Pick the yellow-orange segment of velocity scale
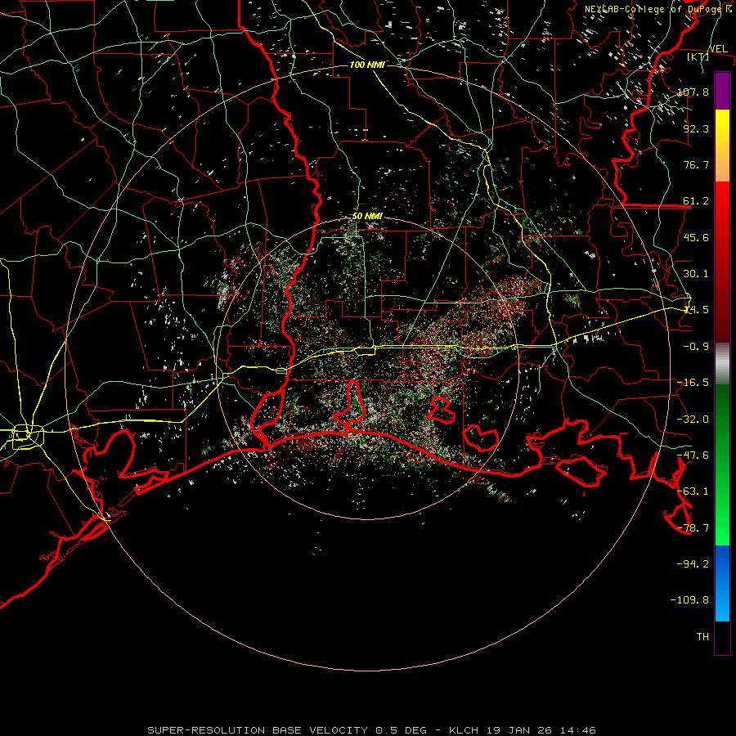Screen dimensions: 736x736 tap(722, 146)
